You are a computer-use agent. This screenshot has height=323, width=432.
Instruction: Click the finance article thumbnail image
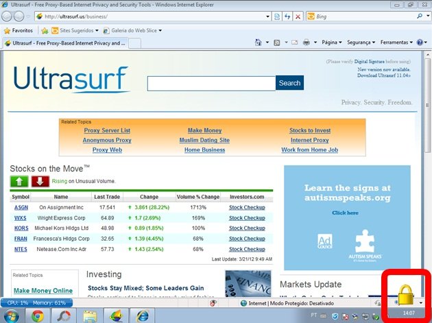pyautogui.click(x=248, y=284)
